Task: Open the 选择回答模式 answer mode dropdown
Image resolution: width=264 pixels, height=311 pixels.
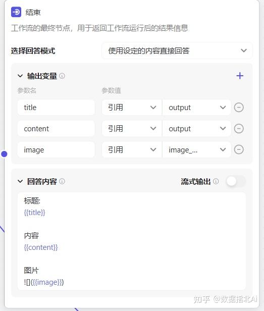Action: pyautogui.click(x=177, y=51)
